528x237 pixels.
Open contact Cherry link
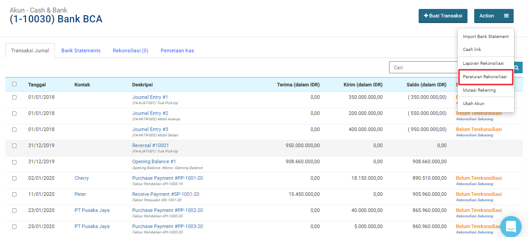pyautogui.click(x=82, y=178)
